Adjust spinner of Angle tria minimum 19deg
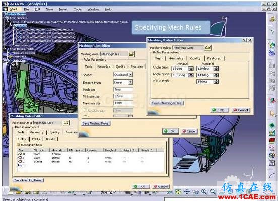 191,69
